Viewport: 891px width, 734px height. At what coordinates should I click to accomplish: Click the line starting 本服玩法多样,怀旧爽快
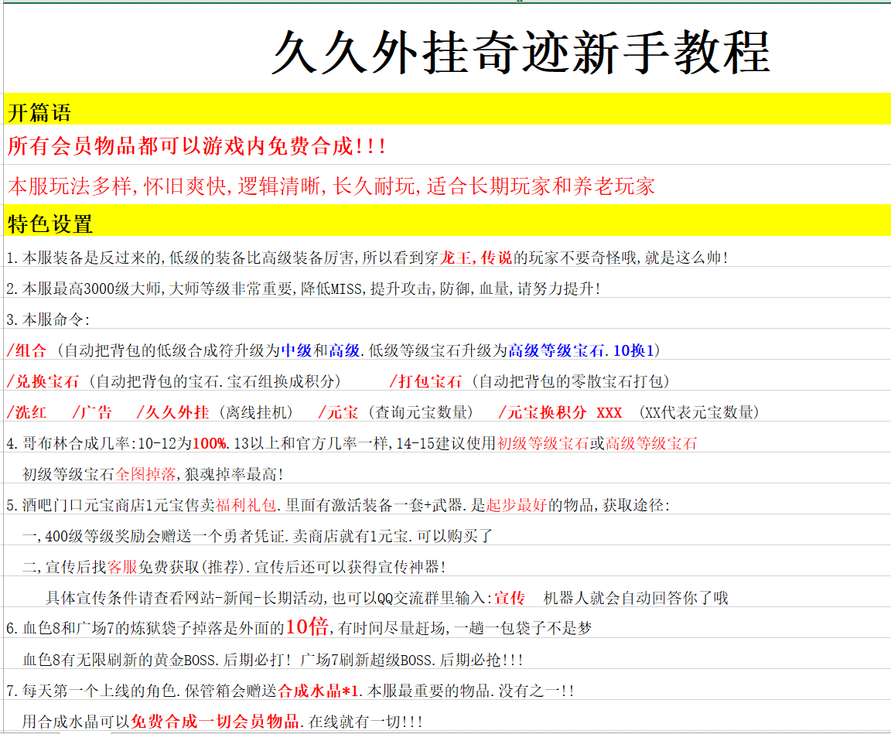pyautogui.click(x=331, y=186)
